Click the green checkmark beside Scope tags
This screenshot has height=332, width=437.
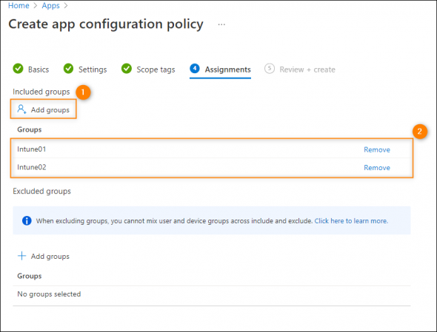click(127, 69)
